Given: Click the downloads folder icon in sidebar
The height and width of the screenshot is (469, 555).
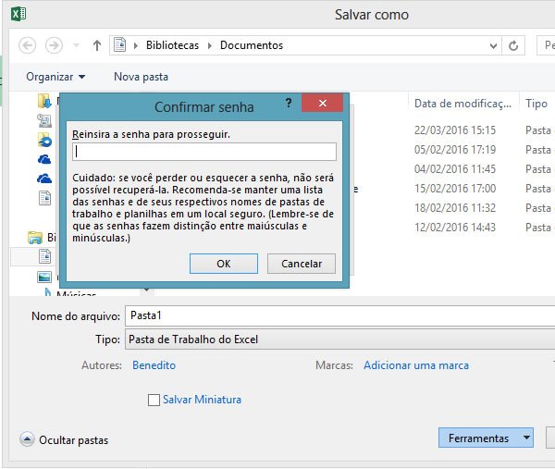Looking at the screenshot, I should click(44, 101).
